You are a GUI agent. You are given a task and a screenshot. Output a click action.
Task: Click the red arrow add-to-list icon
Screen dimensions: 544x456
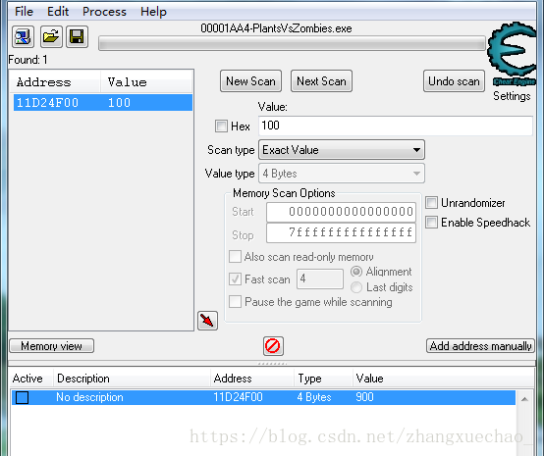(207, 321)
